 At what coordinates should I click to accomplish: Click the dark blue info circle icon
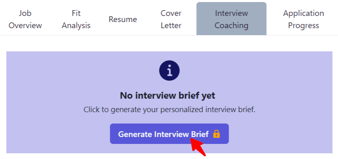tap(169, 71)
